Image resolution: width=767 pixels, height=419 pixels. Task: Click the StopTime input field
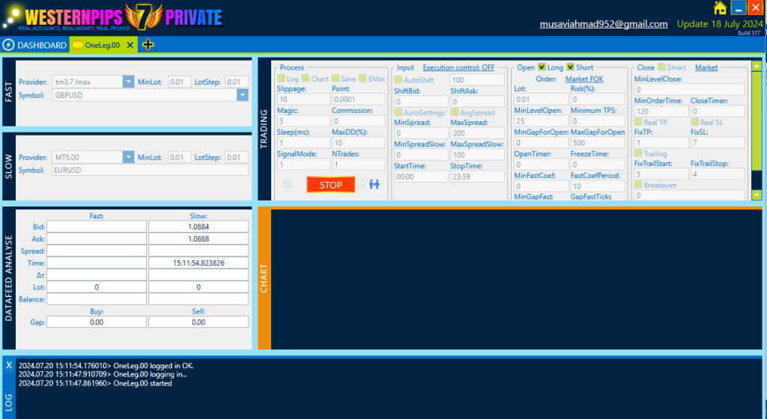coord(477,177)
